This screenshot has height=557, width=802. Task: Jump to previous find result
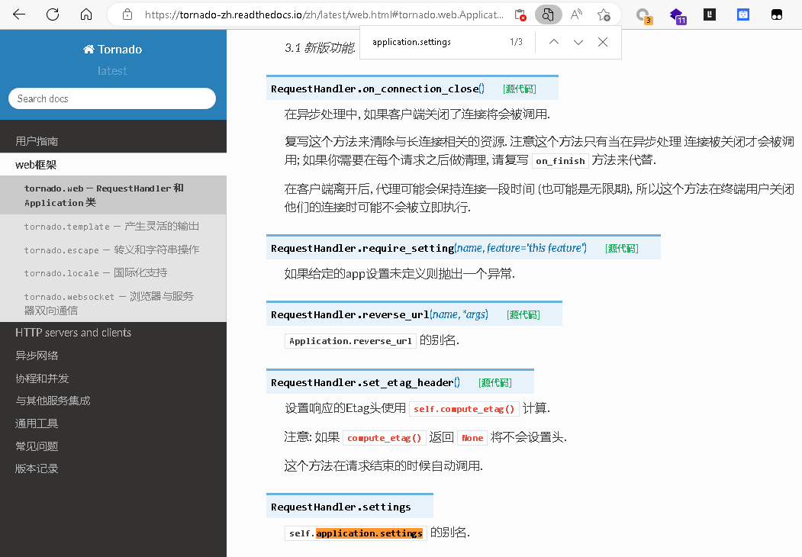554,42
